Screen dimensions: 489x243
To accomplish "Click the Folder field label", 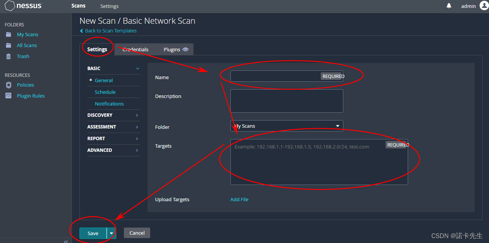I will click(x=162, y=127).
